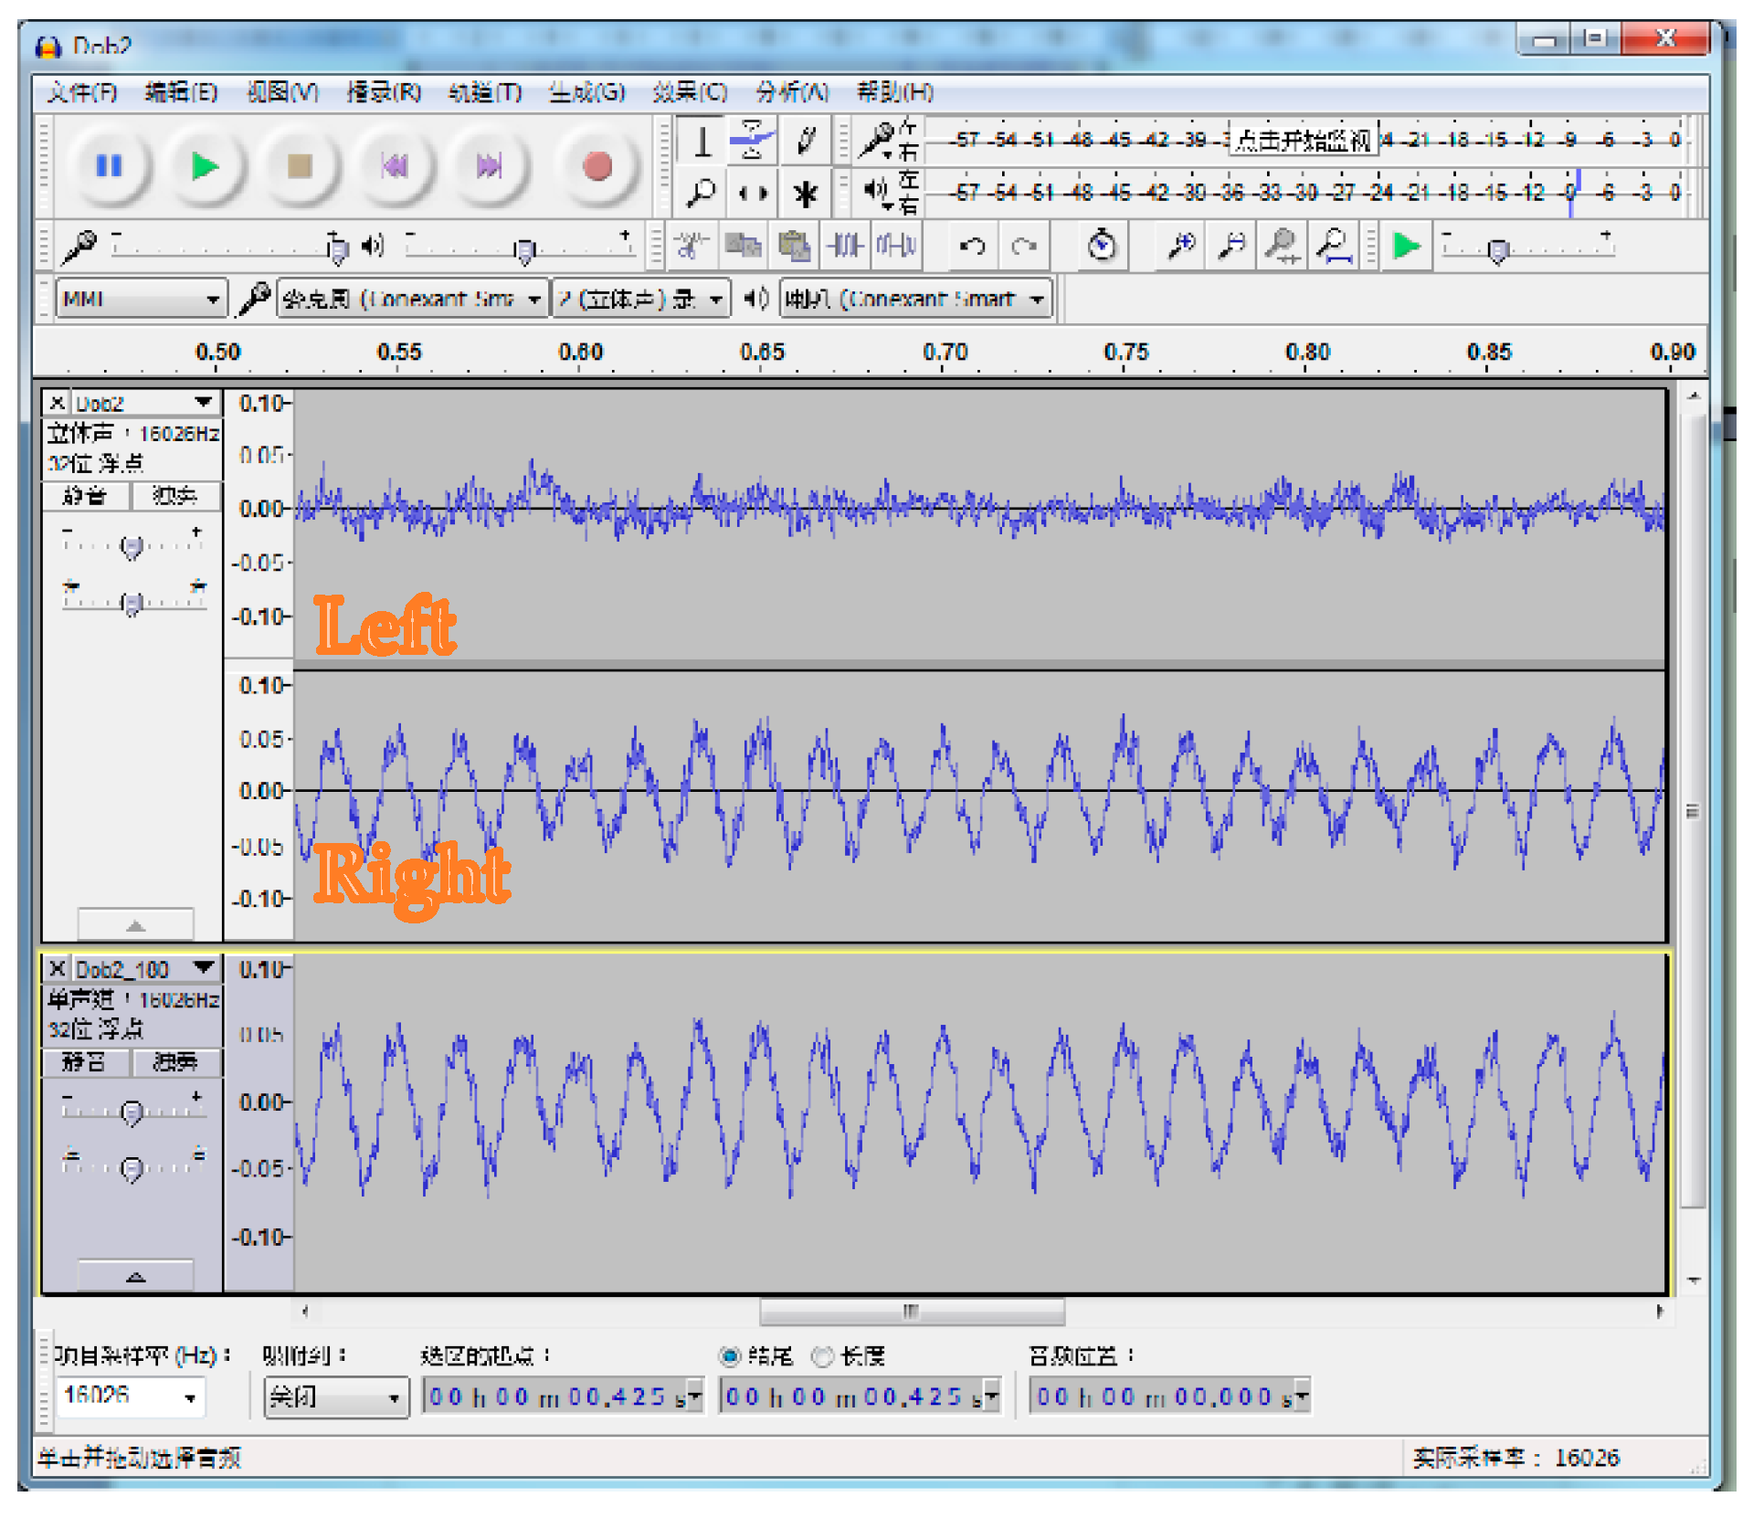The image size is (1753, 1518).
Task: Expand the project sample rate 16026 dropdown
Action: 190,1397
